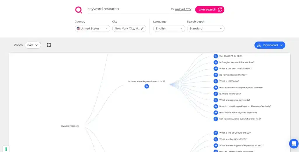Expand plus beside "Do keywords cost money?"
Screen dimensions: 299x152
click(x=216, y=75)
